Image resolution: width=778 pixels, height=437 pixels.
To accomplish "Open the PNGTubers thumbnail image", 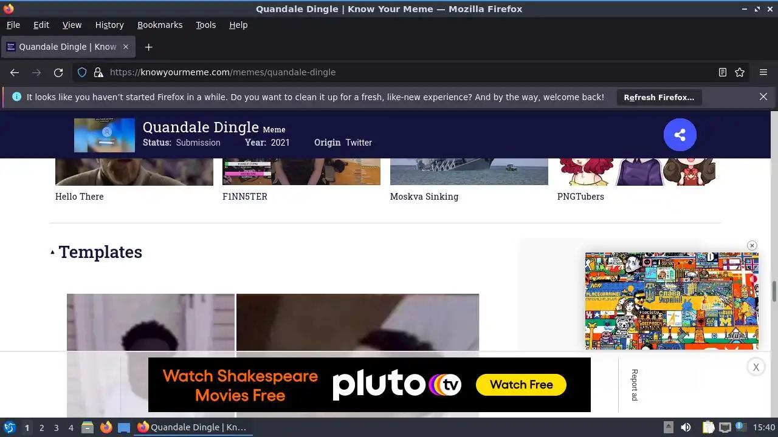I will (636, 172).
